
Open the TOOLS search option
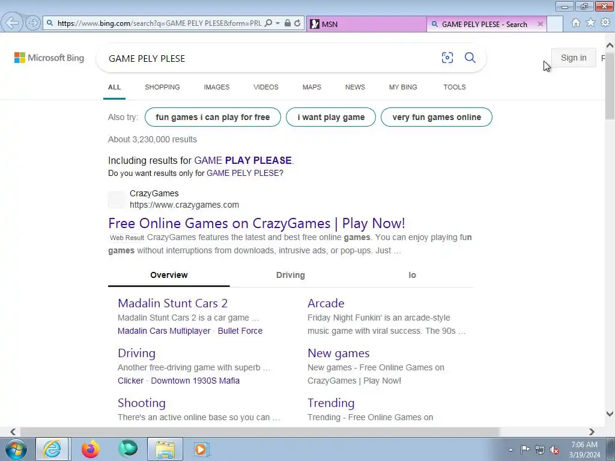[x=455, y=87]
